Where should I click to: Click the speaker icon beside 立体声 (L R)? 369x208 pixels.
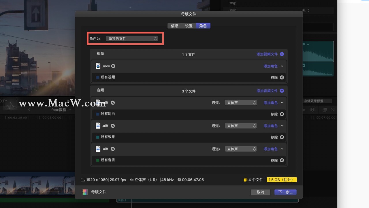click(x=131, y=180)
